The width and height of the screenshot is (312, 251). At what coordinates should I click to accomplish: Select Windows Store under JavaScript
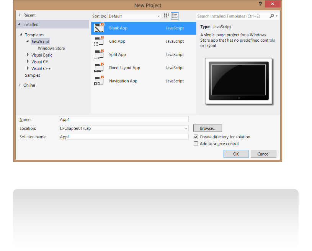(x=51, y=48)
